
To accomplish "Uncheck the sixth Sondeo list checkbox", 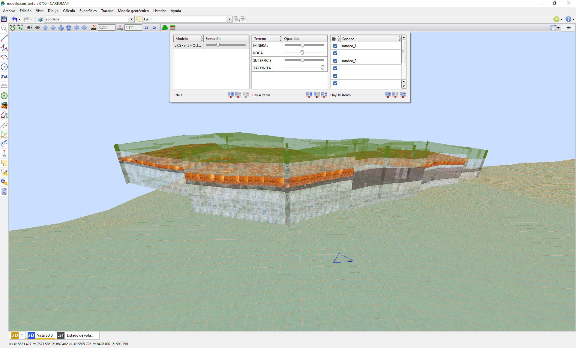I will click(335, 83).
